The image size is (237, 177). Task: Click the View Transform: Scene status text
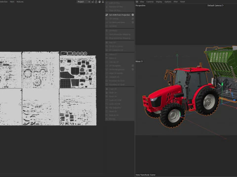pyautogui.click(x=146, y=175)
